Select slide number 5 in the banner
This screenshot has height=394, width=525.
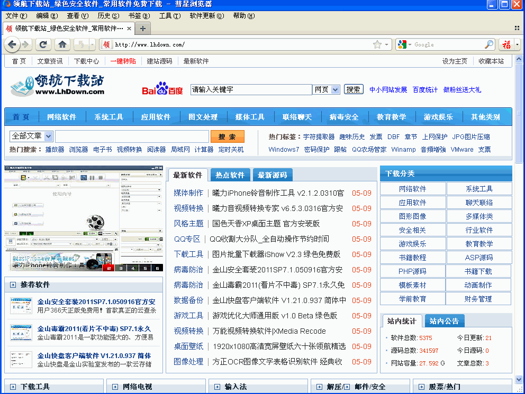145,268
